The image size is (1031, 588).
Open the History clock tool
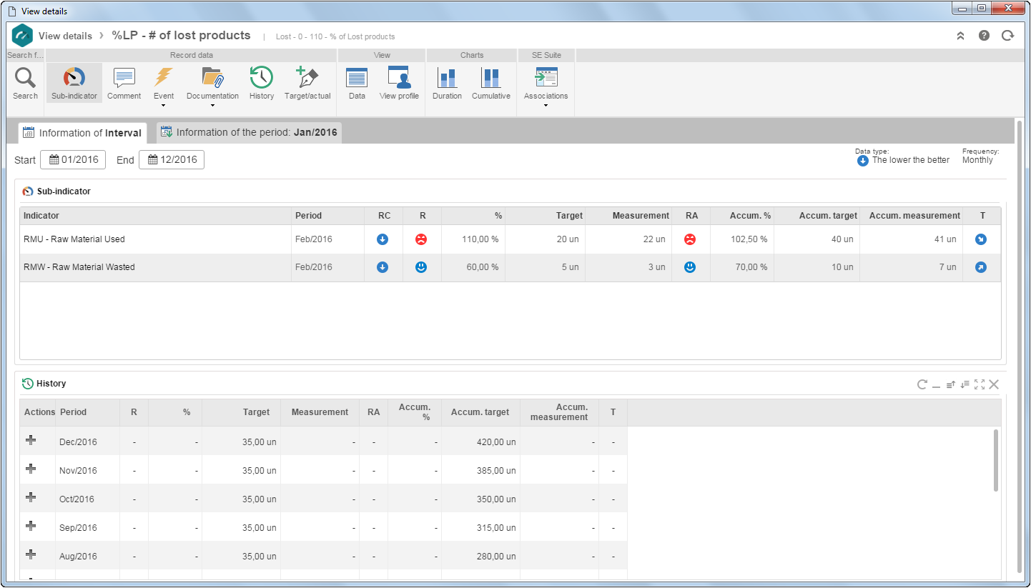pos(261,83)
